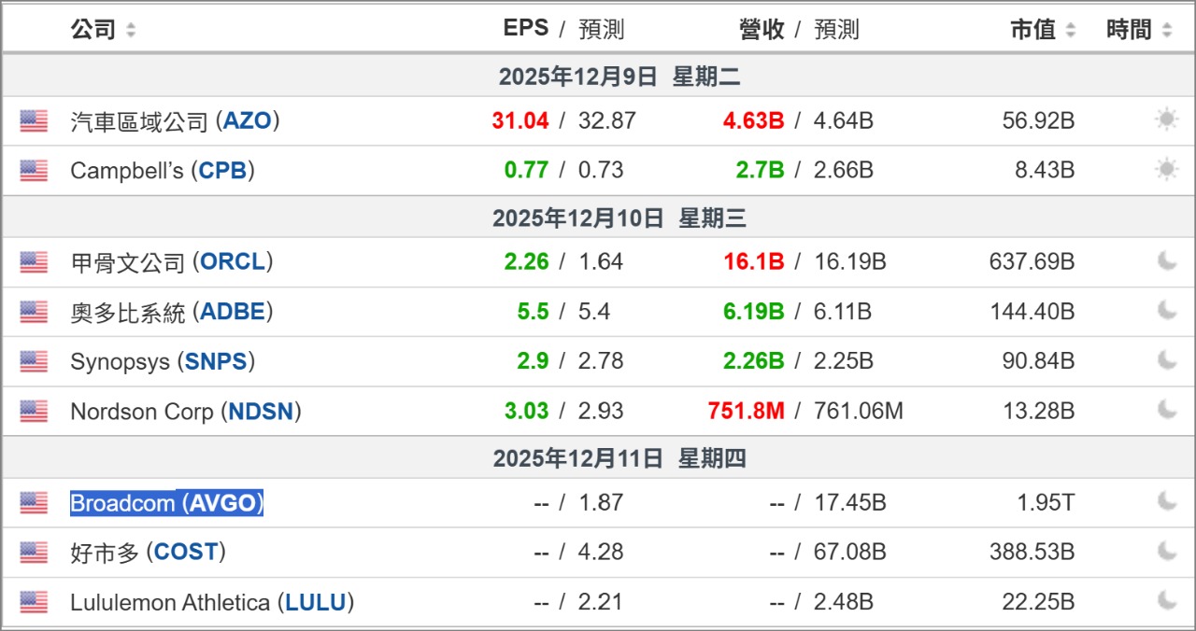Click the US flag beside 好市多 (COST)
The width and height of the screenshot is (1196, 631).
[34, 553]
